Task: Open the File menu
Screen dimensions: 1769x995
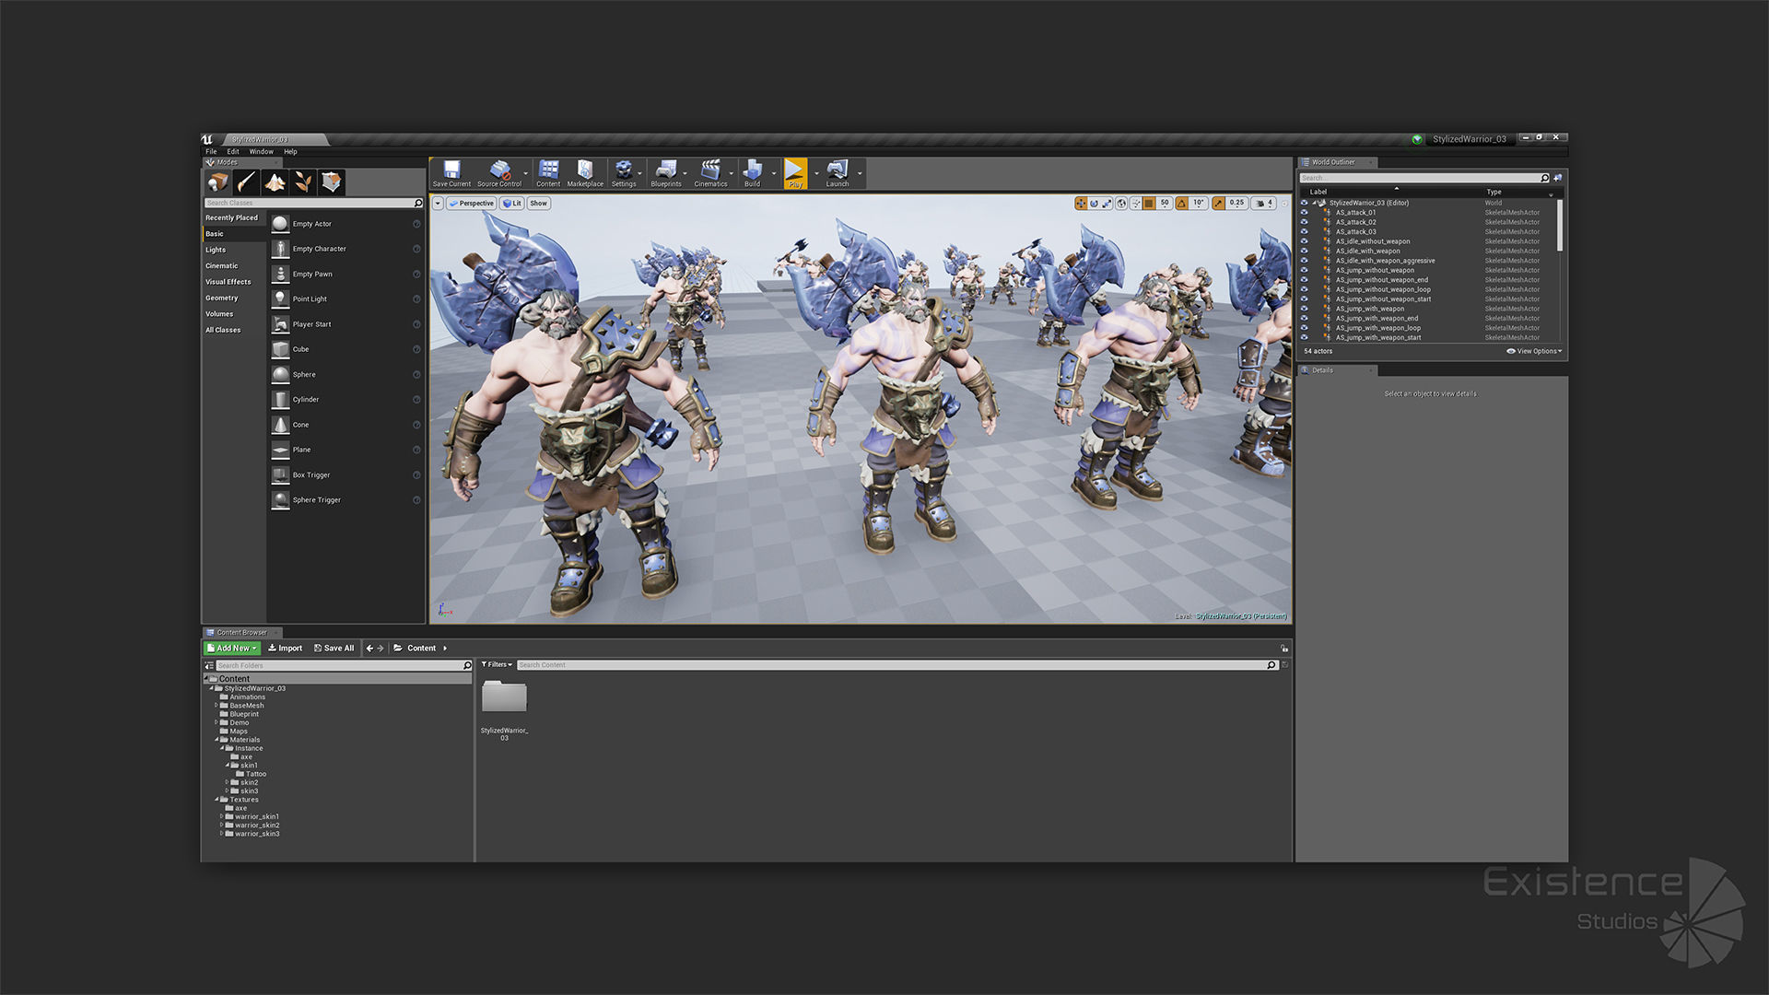Action: [211, 152]
